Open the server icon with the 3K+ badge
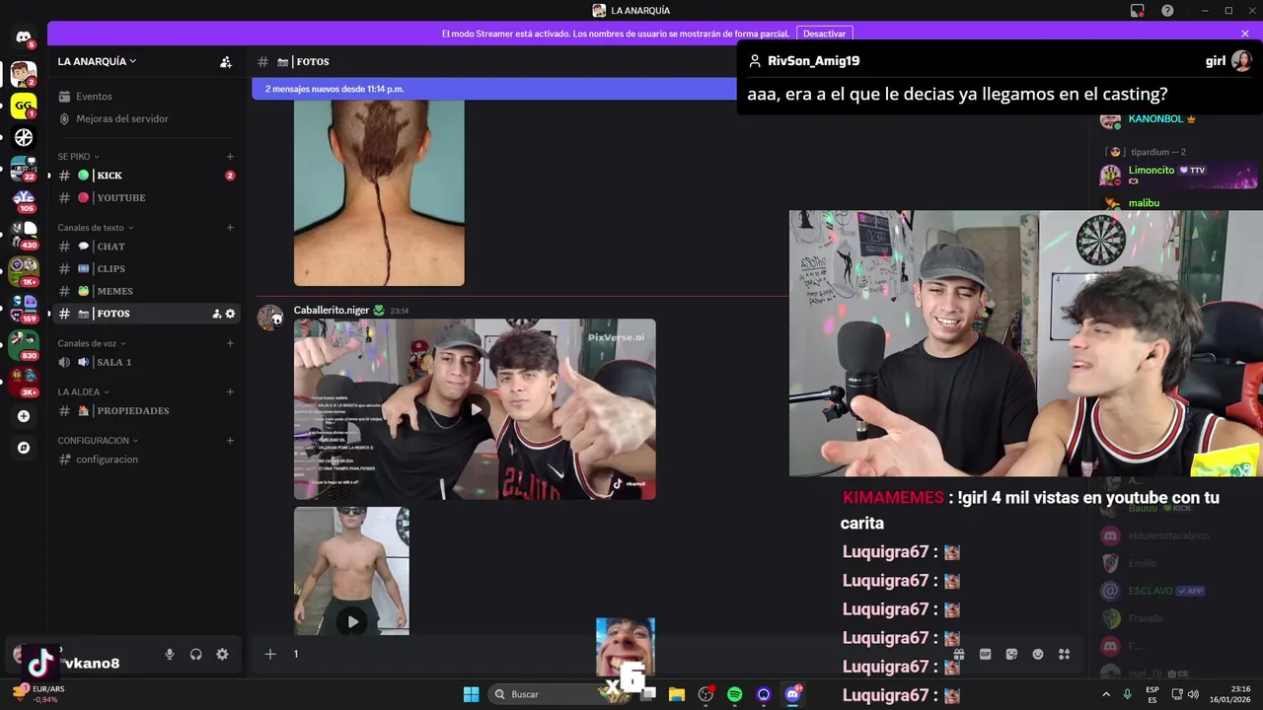The width and height of the screenshot is (1263, 710). click(24, 379)
